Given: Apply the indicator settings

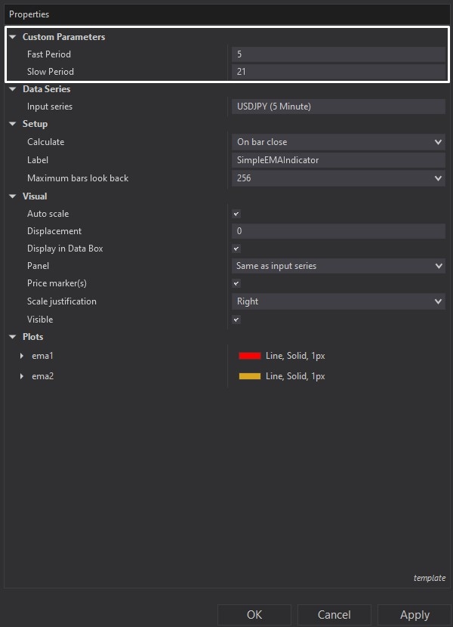Looking at the screenshot, I should point(414,615).
